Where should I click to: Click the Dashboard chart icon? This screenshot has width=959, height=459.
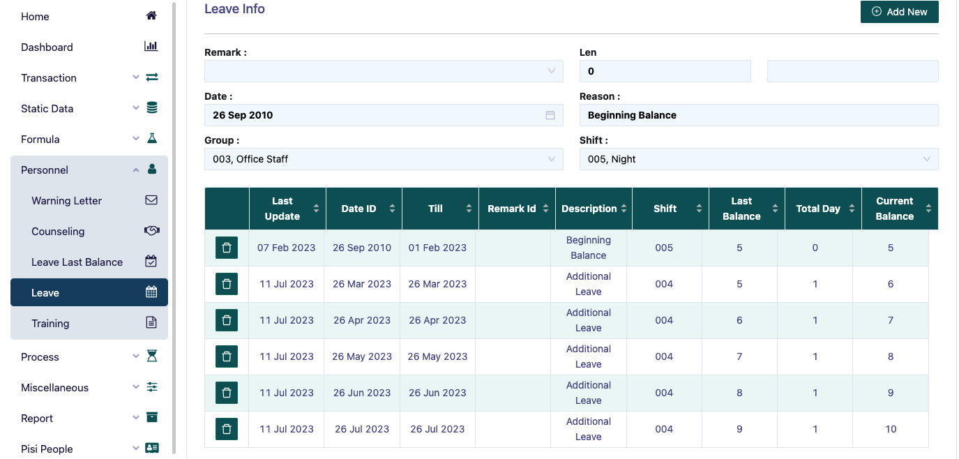pyautogui.click(x=151, y=47)
